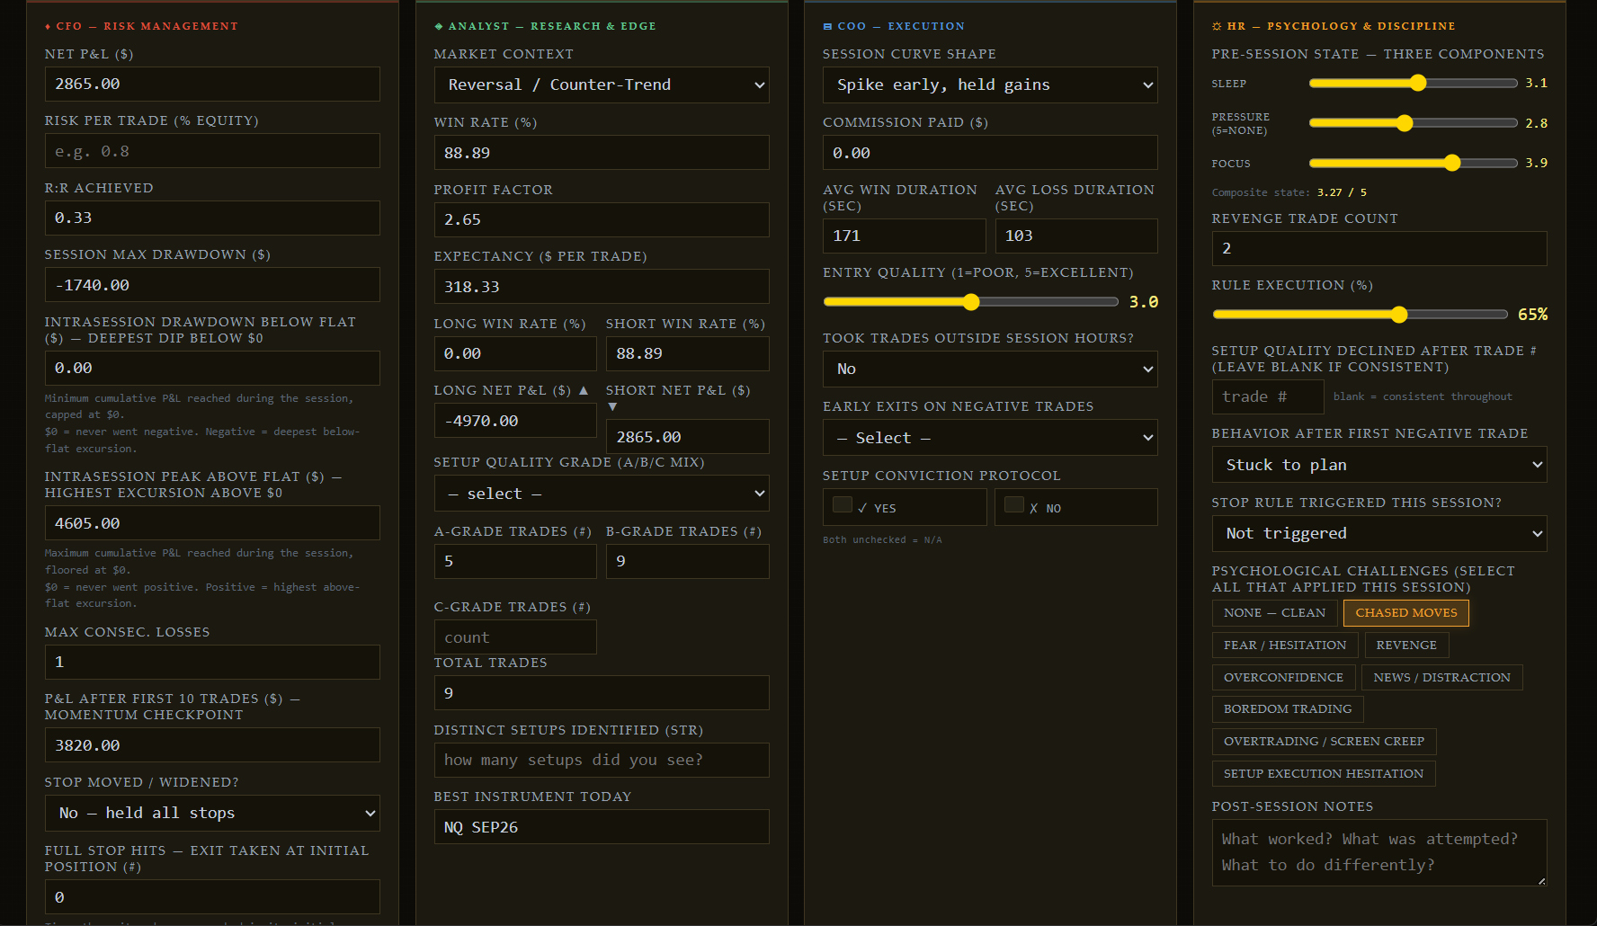Click Setup Quality Declined trade # field
Viewport: 1597px width, 926px height.
tap(1267, 396)
